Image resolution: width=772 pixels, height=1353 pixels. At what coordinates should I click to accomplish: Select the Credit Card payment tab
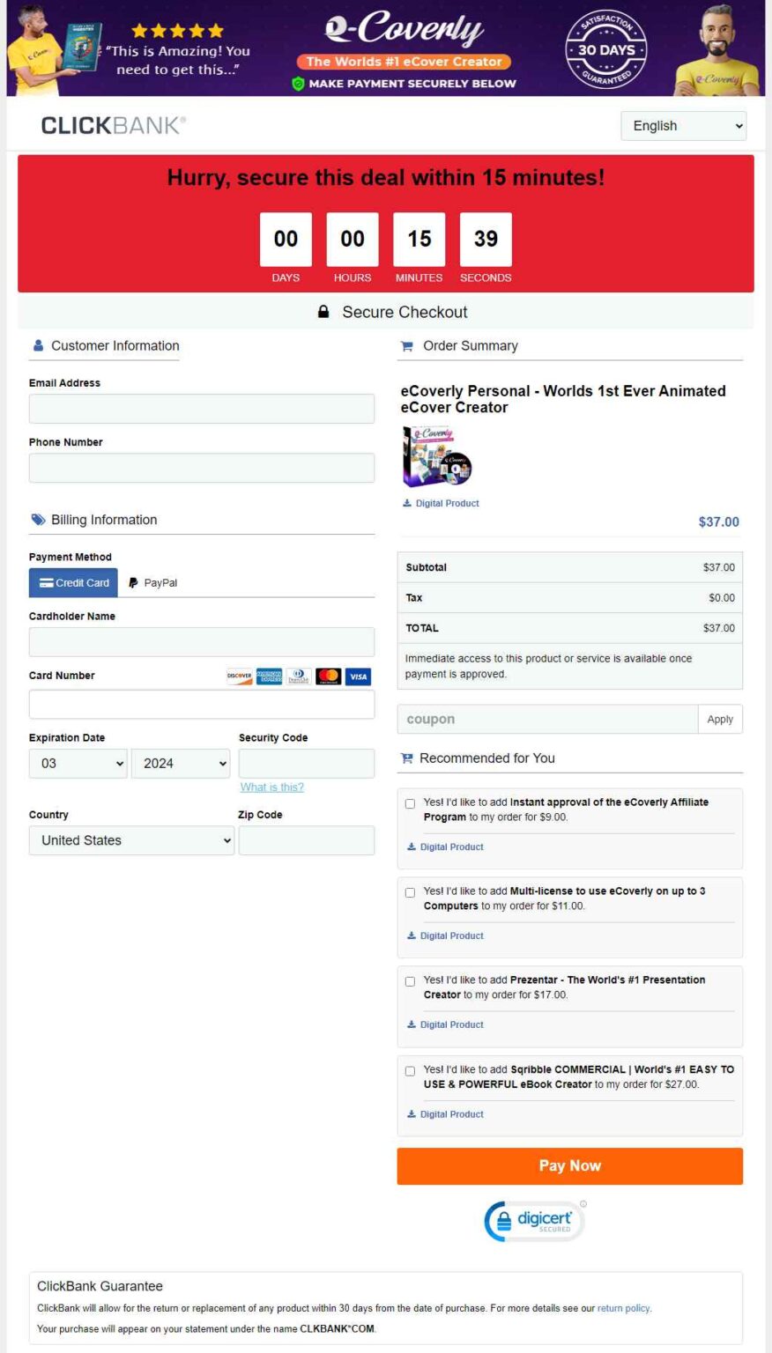[73, 583]
